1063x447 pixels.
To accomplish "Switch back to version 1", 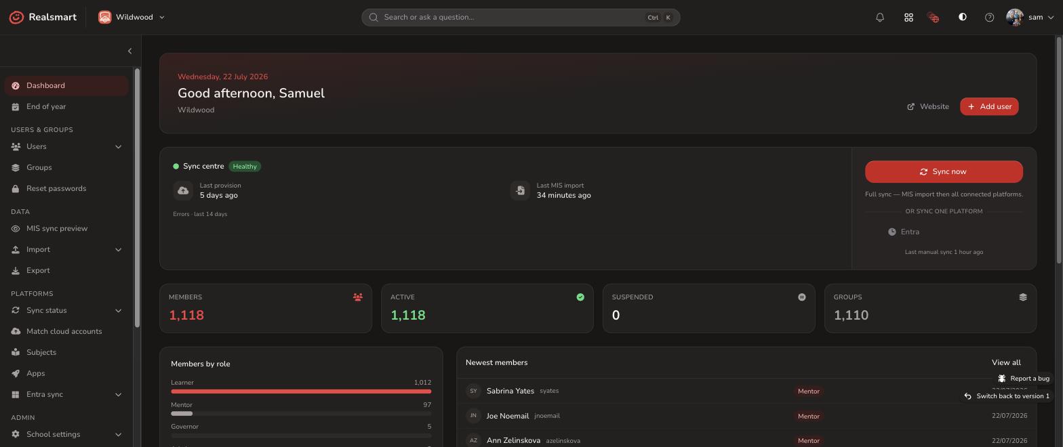I will coord(1007,396).
